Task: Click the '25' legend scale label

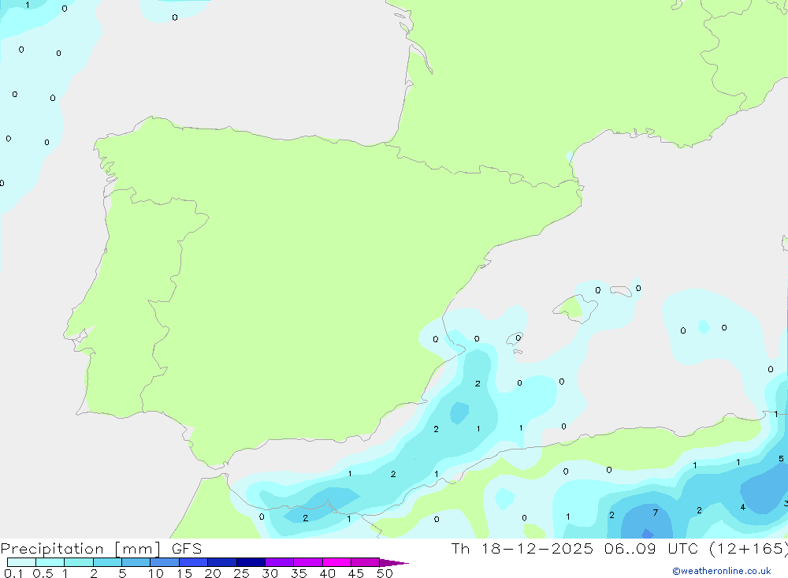Action: (x=242, y=573)
